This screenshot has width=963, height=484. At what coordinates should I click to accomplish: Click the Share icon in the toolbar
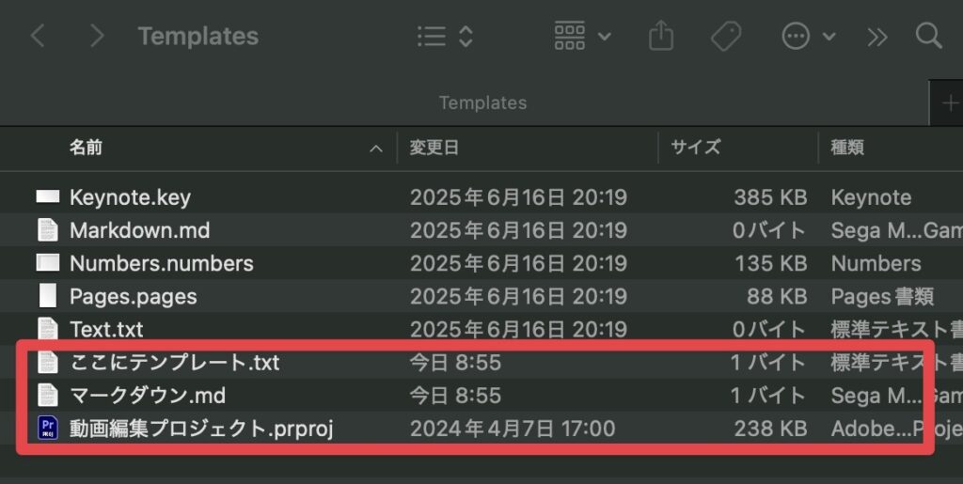point(661,36)
